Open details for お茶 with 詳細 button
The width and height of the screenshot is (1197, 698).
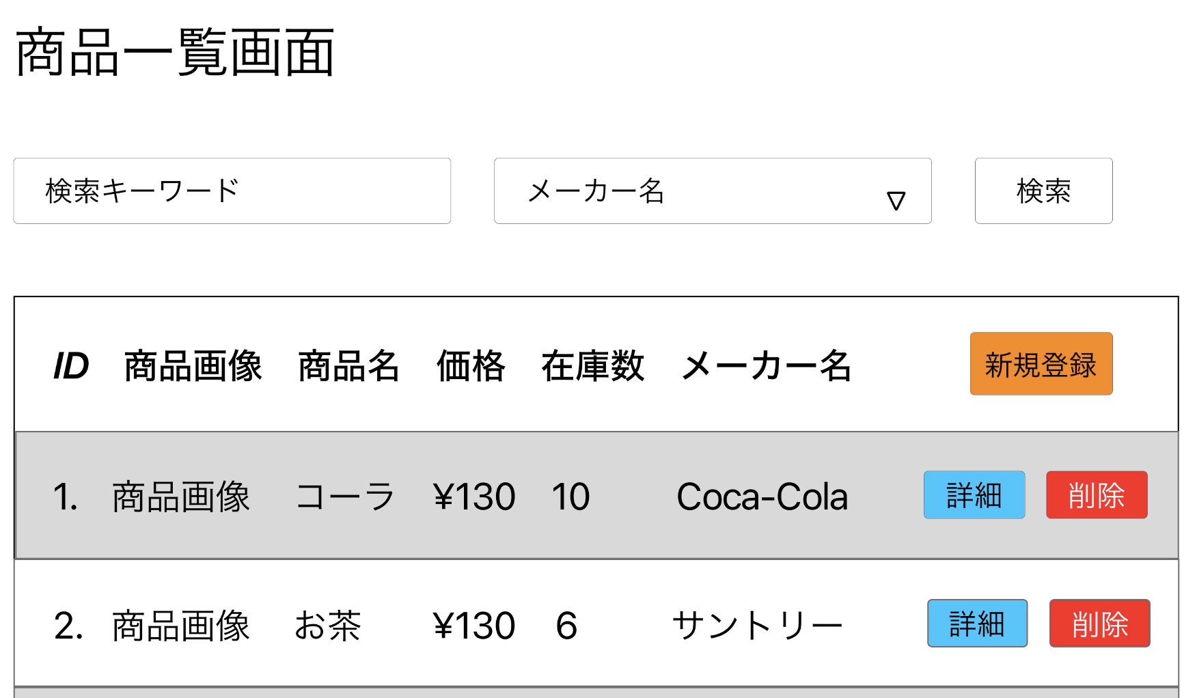976,624
